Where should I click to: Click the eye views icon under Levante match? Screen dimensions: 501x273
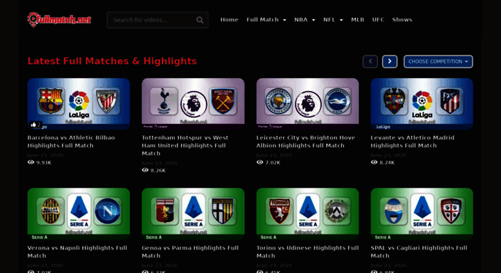point(374,163)
